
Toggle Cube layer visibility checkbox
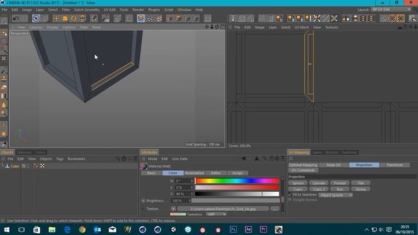point(24,166)
